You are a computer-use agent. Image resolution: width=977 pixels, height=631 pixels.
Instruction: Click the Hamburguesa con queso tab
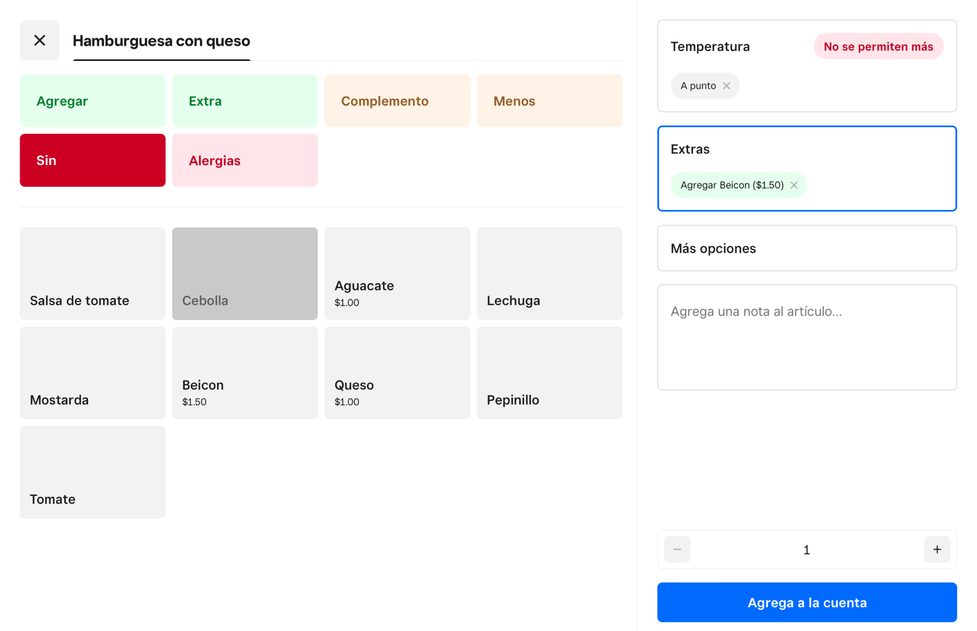(x=161, y=41)
